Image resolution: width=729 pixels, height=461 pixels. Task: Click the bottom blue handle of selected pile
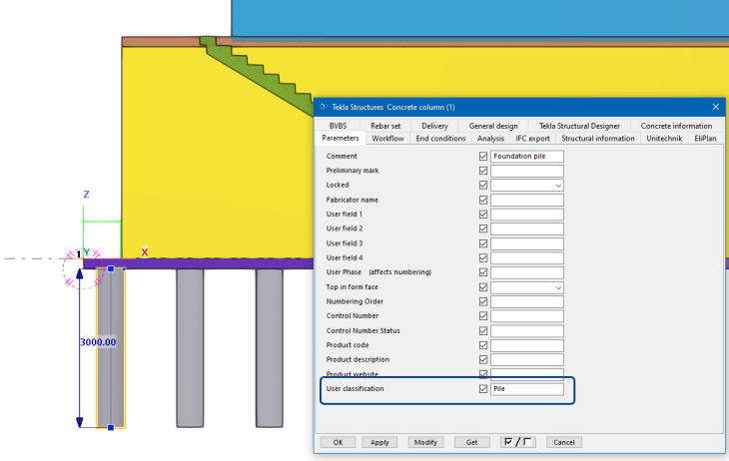click(x=110, y=427)
